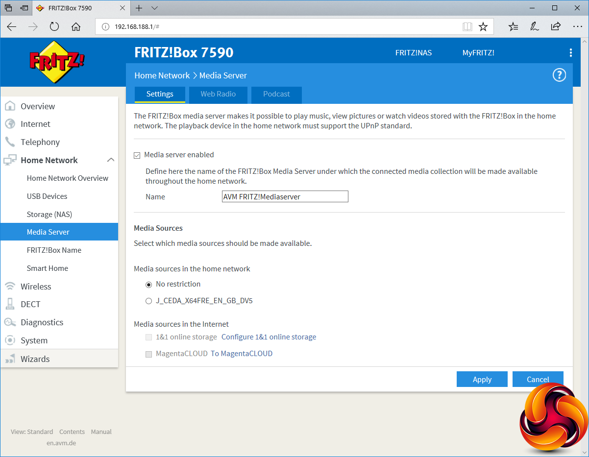Click the FRITZ! logo
This screenshot has width=589, height=457.
point(58,62)
